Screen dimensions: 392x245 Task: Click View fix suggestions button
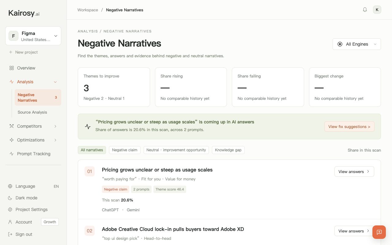[349, 126]
